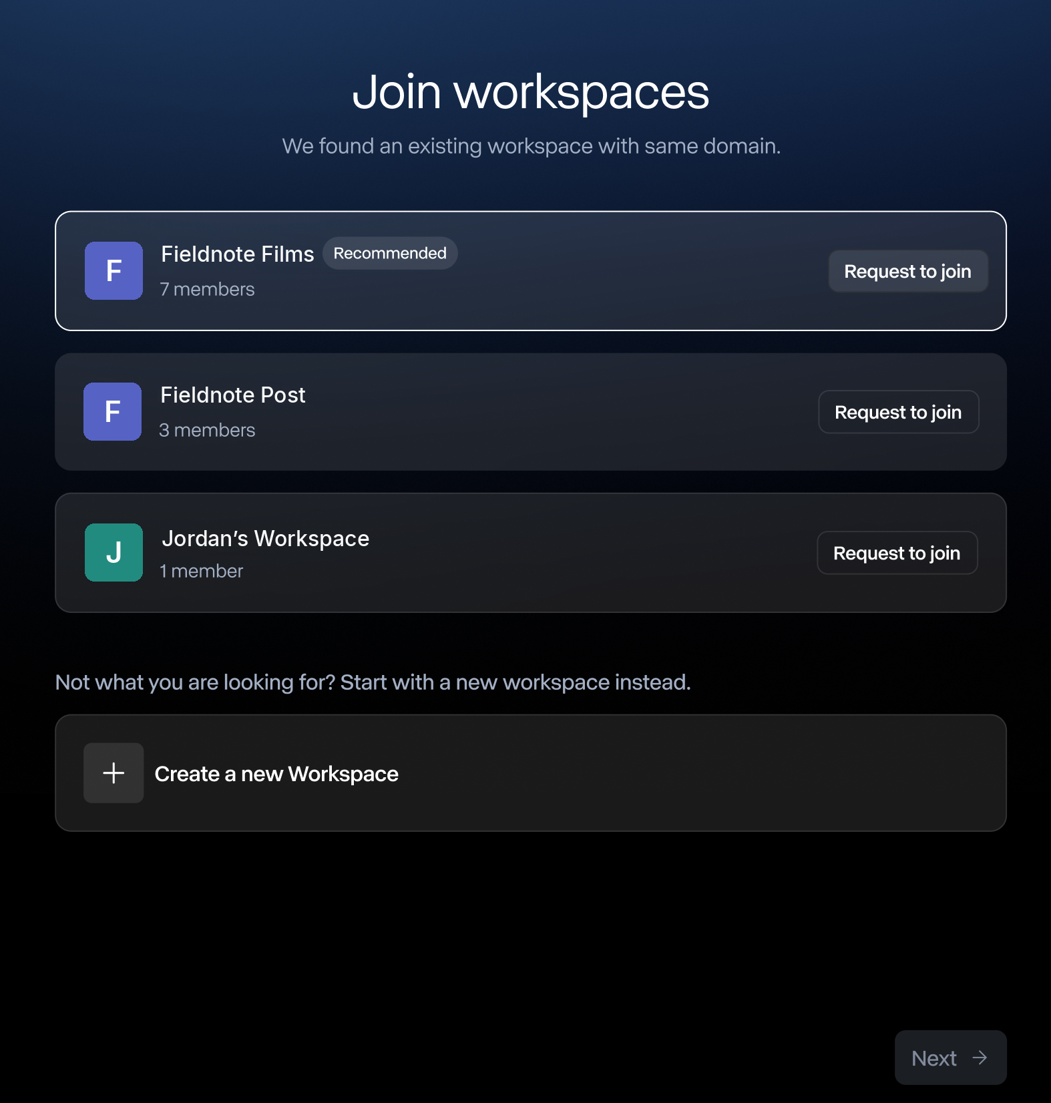The height and width of the screenshot is (1103, 1051).
Task: Click the Create a new Workspace label
Action: pyautogui.click(x=276, y=774)
